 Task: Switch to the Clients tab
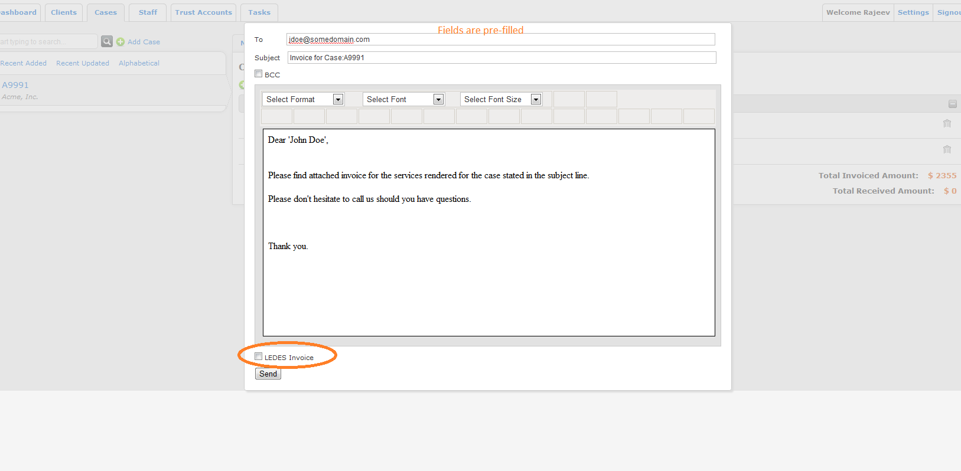coord(64,12)
